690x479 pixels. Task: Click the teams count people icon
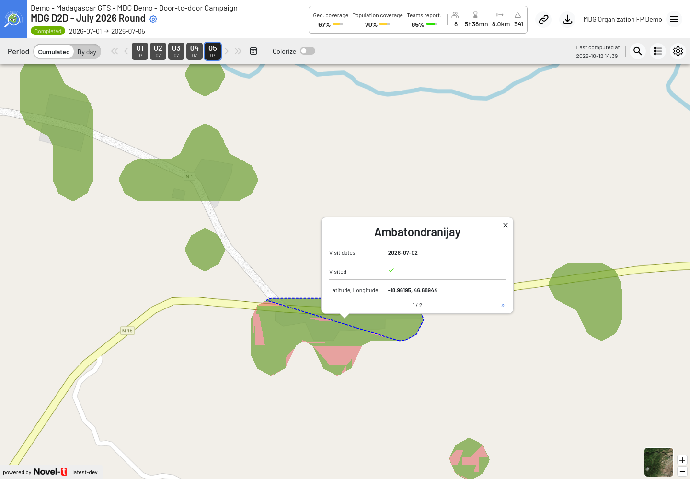pos(455,15)
